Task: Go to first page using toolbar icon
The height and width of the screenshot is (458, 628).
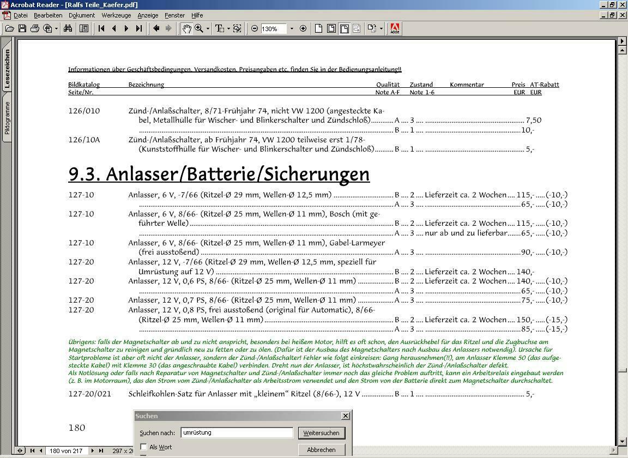Action: (x=101, y=28)
